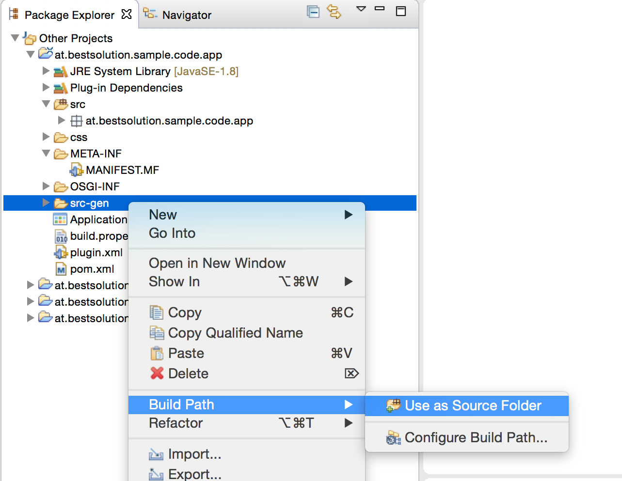Collapse the META-INF folder
Image resolution: width=622 pixels, height=481 pixels.
[x=46, y=153]
